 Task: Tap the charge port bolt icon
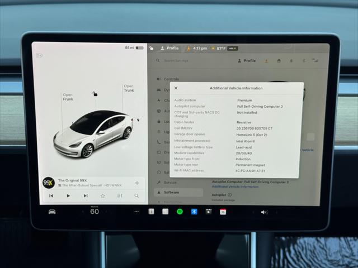tap(138, 120)
